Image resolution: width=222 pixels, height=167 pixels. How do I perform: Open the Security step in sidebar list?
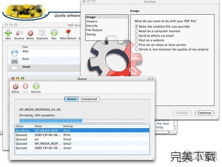tap(107, 25)
